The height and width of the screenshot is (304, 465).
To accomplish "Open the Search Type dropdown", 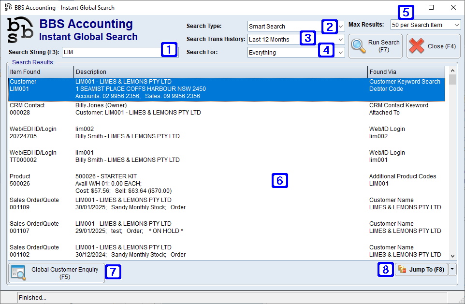I will (341, 26).
